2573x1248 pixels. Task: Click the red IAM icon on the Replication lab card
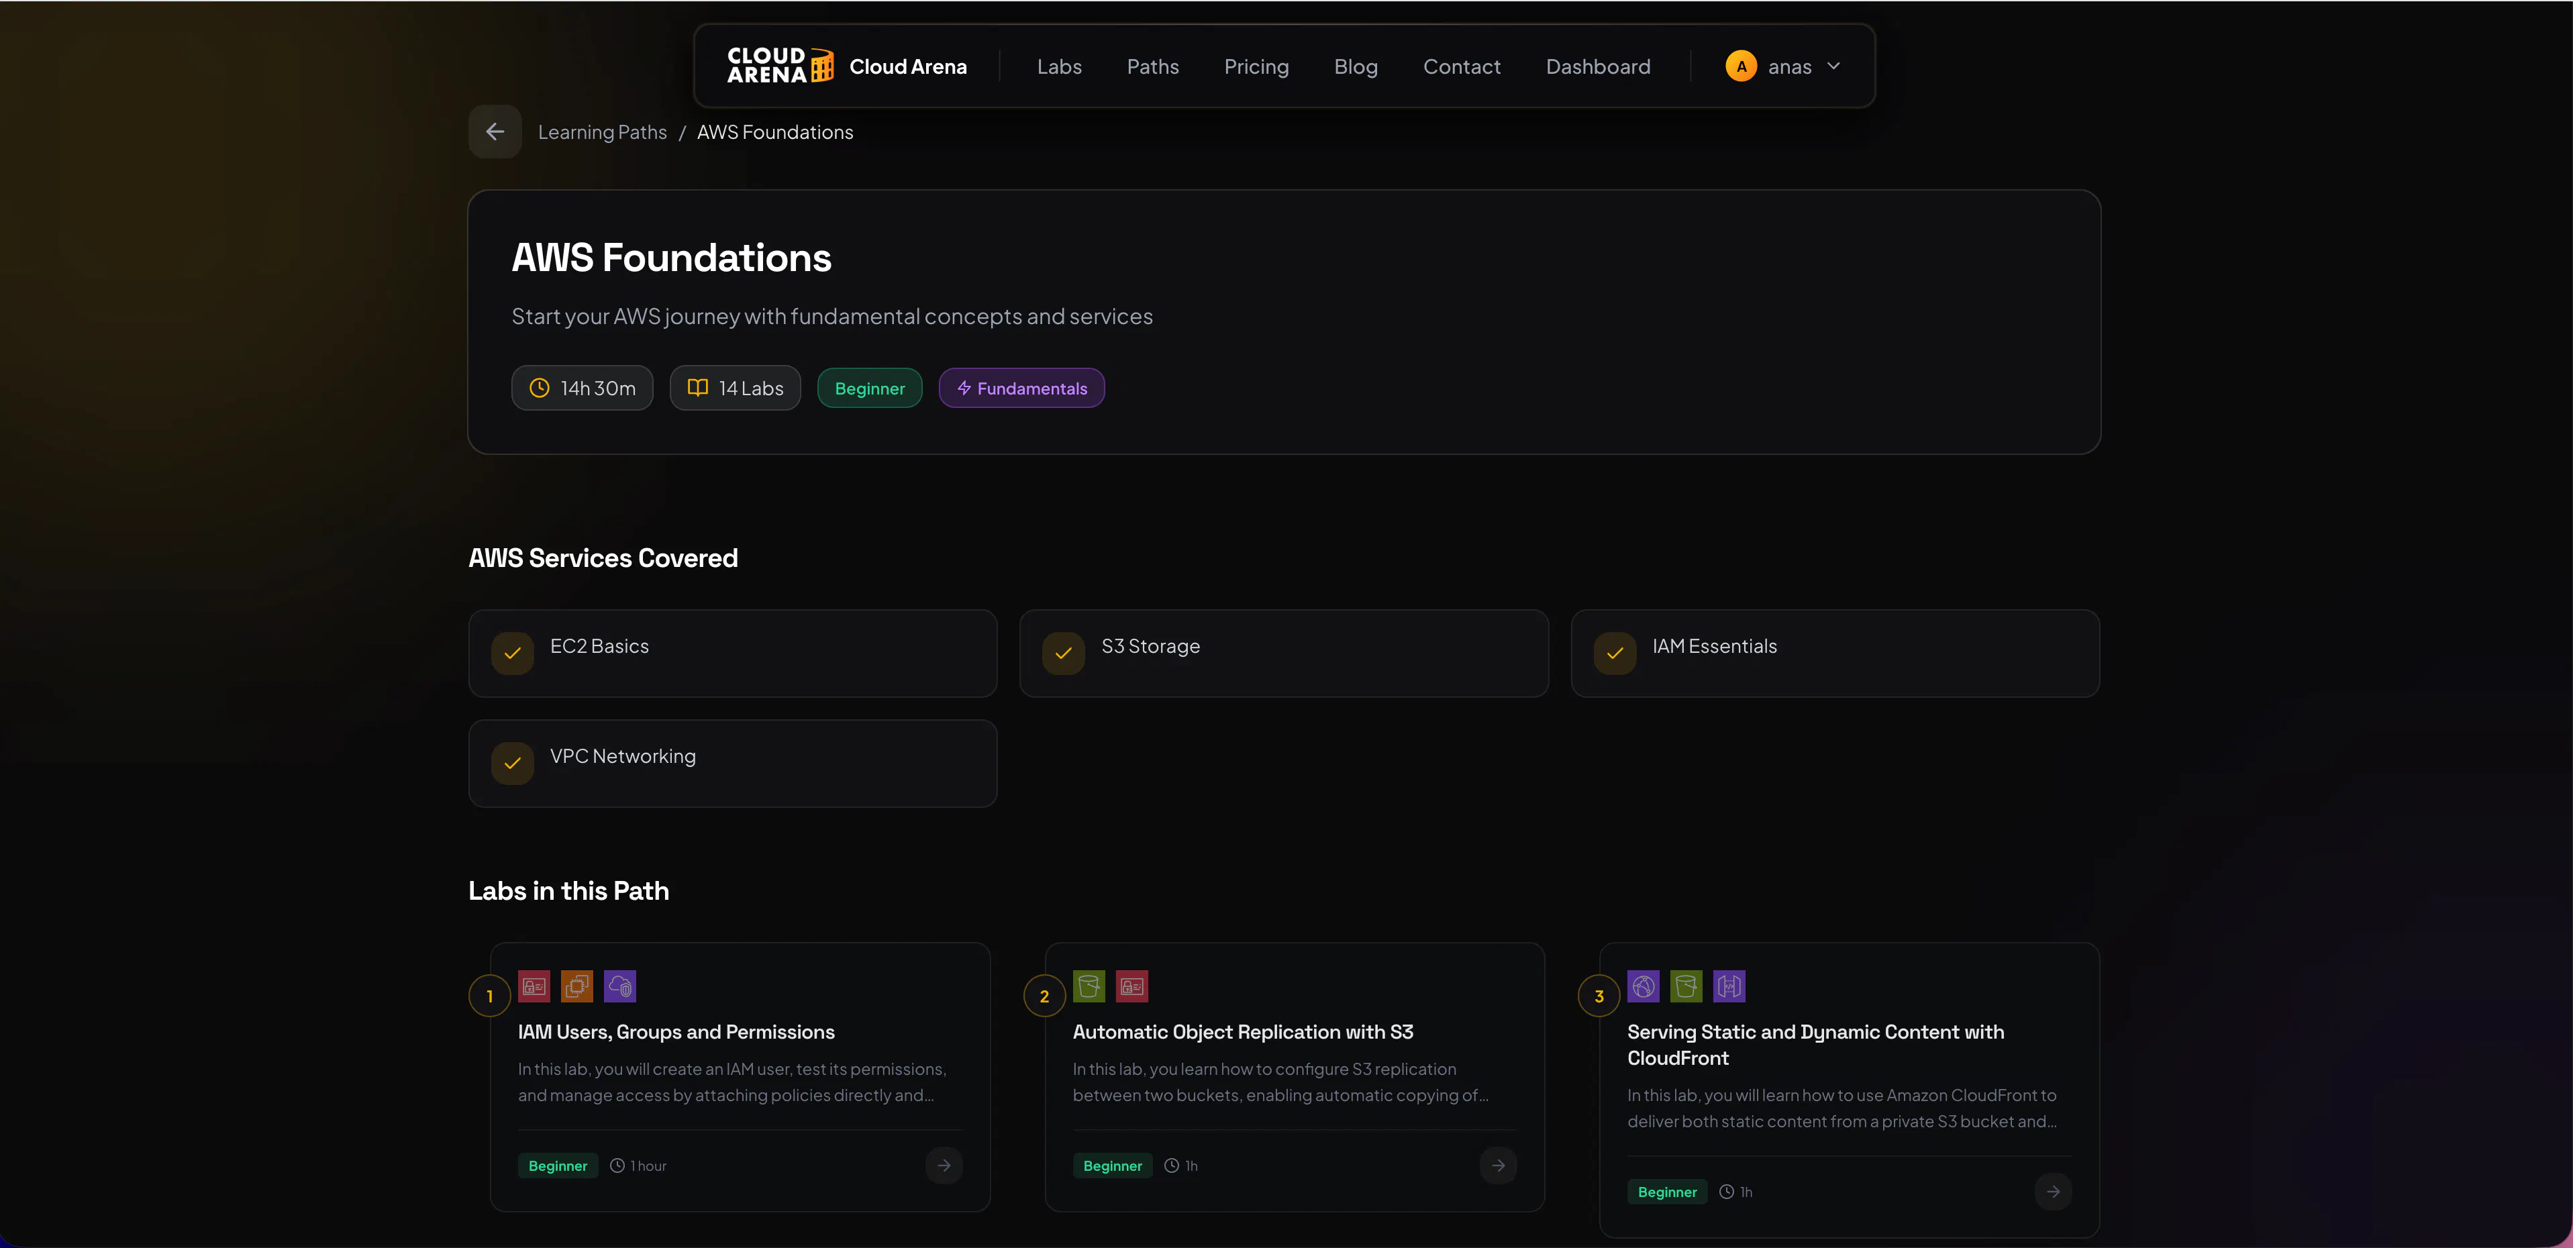coord(1133,986)
